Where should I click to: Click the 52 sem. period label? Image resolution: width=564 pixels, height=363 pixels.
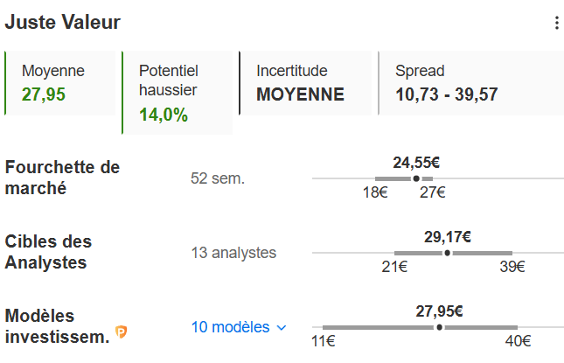[x=218, y=178]
